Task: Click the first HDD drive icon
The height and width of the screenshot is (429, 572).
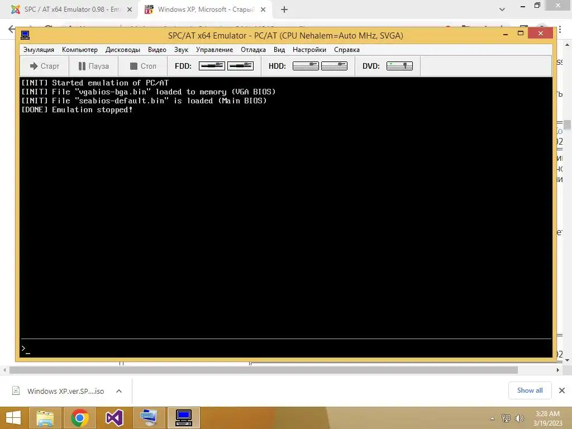Action: click(x=306, y=66)
